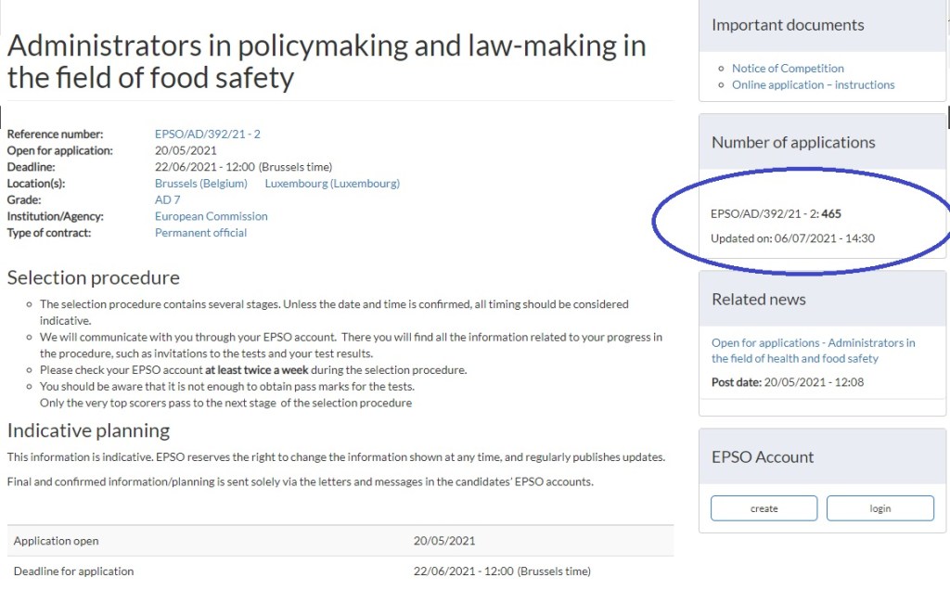Click the bold application count 465
The image size is (950, 590).
coord(830,214)
